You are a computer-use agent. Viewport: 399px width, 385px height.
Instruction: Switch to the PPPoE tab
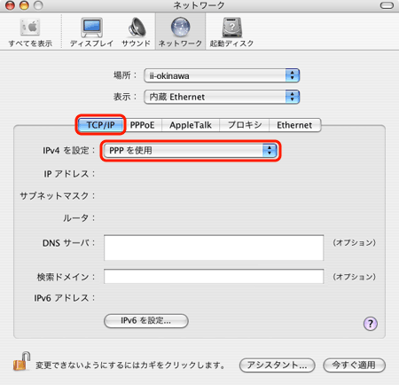pyautogui.click(x=143, y=125)
